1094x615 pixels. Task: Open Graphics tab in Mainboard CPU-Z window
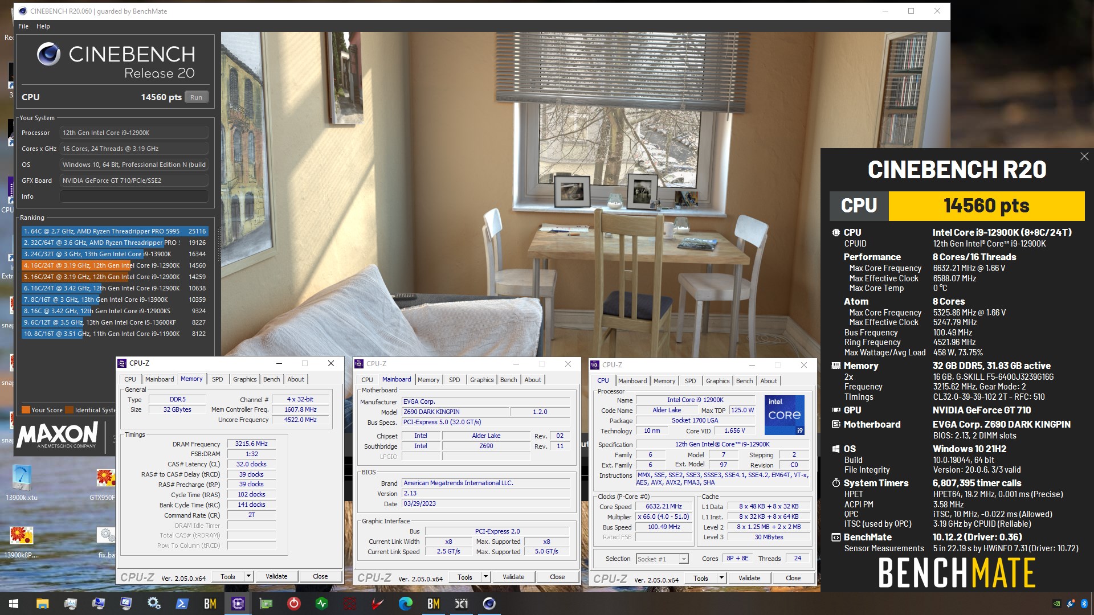click(x=482, y=380)
